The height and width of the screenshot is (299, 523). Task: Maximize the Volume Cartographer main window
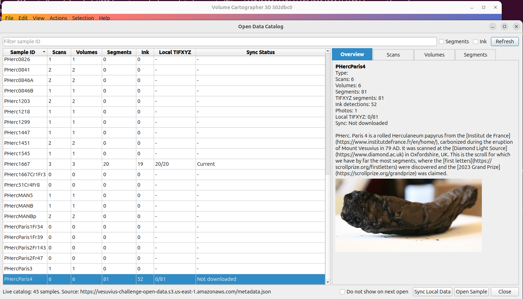click(484, 7)
